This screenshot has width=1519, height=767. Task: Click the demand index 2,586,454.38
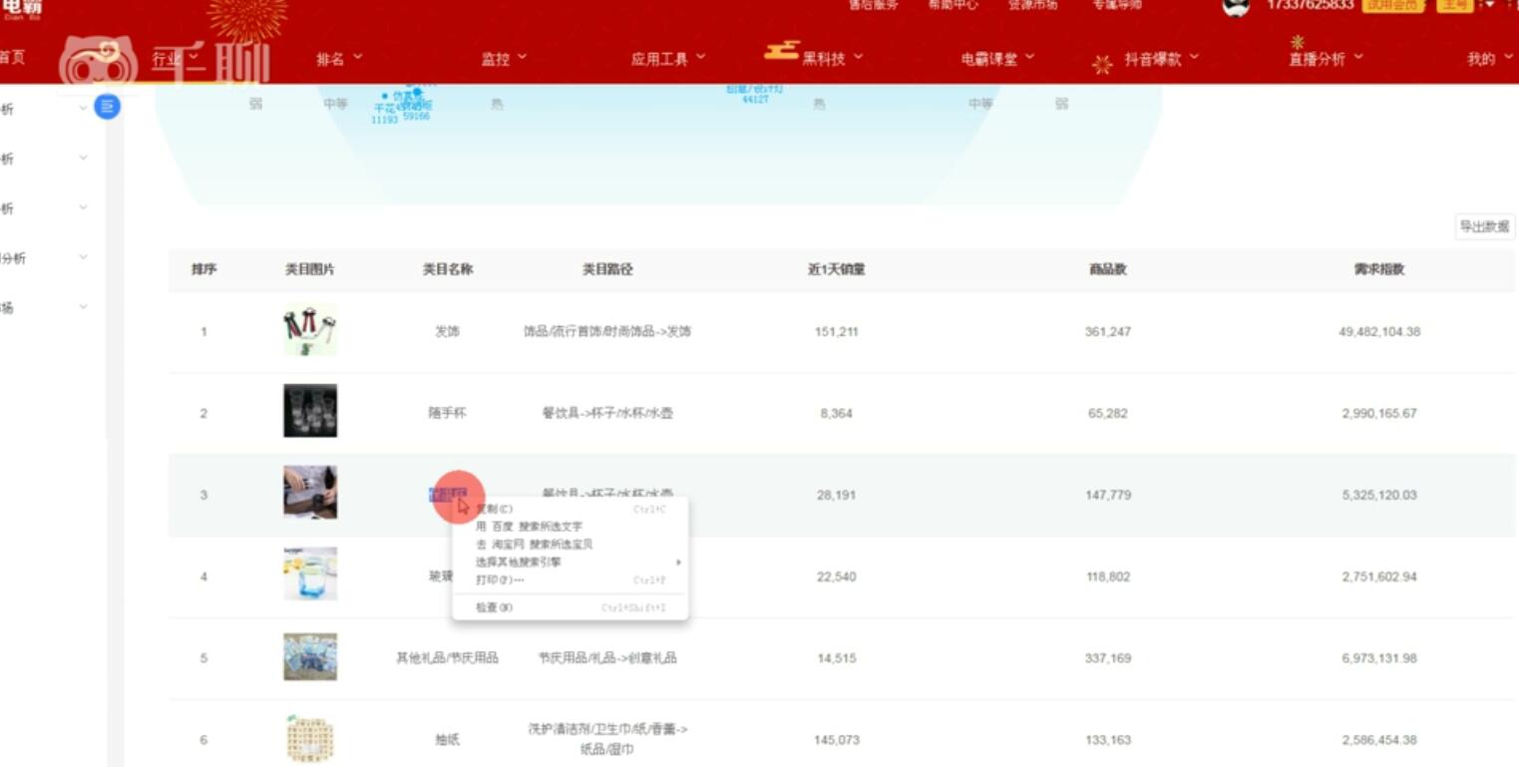(1379, 740)
